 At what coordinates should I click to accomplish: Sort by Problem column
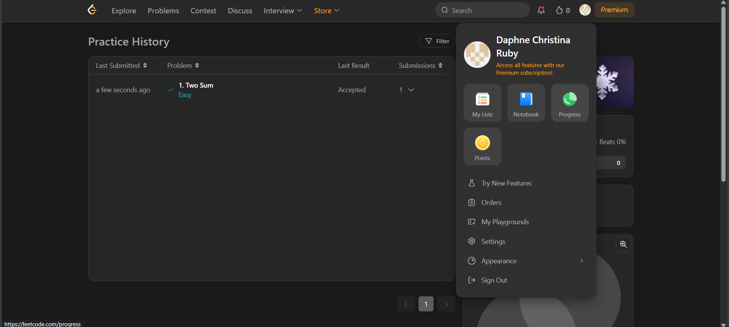click(183, 66)
